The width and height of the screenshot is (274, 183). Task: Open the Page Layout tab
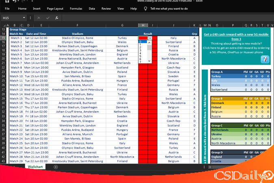[x=55, y=9]
